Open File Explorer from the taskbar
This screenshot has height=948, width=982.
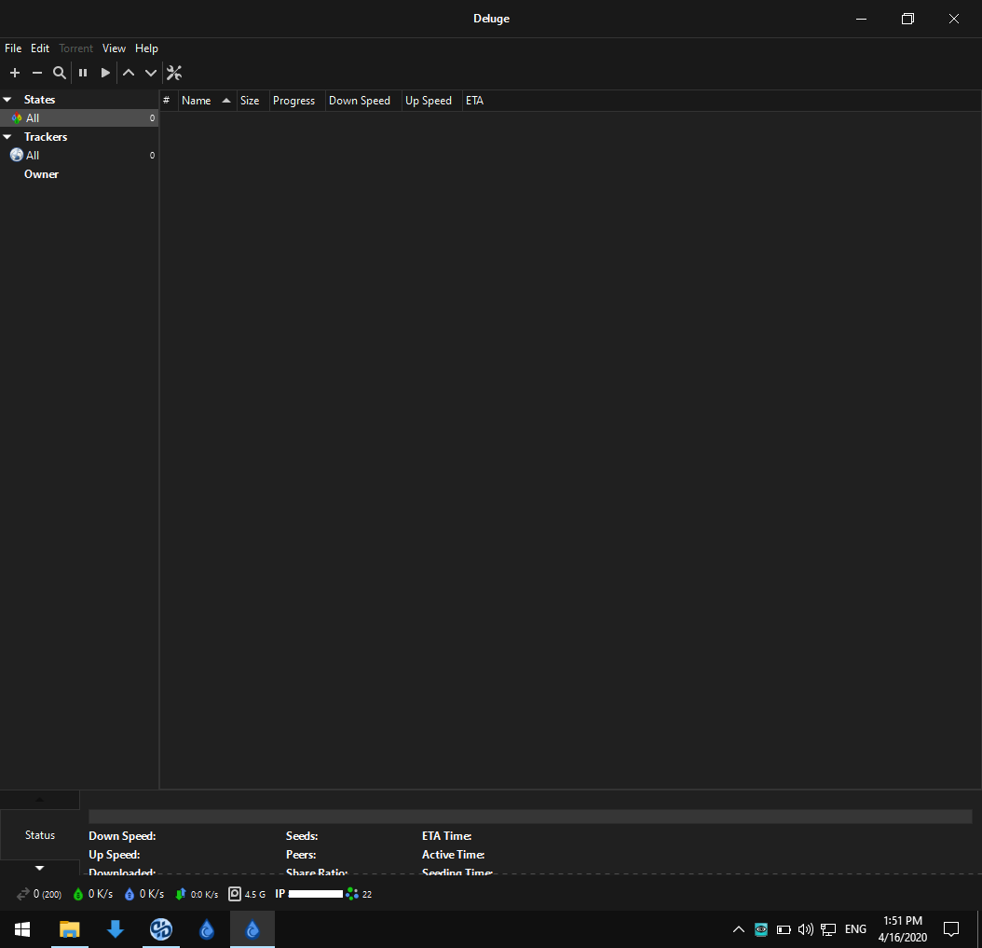click(70, 929)
